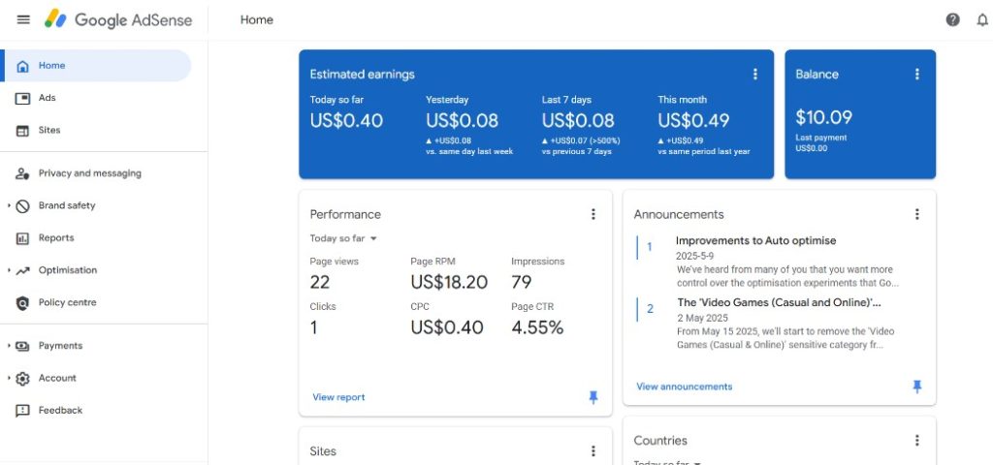Screen dimensions: 993x465
Task: Open Announcements card more options
Action: click(x=916, y=214)
